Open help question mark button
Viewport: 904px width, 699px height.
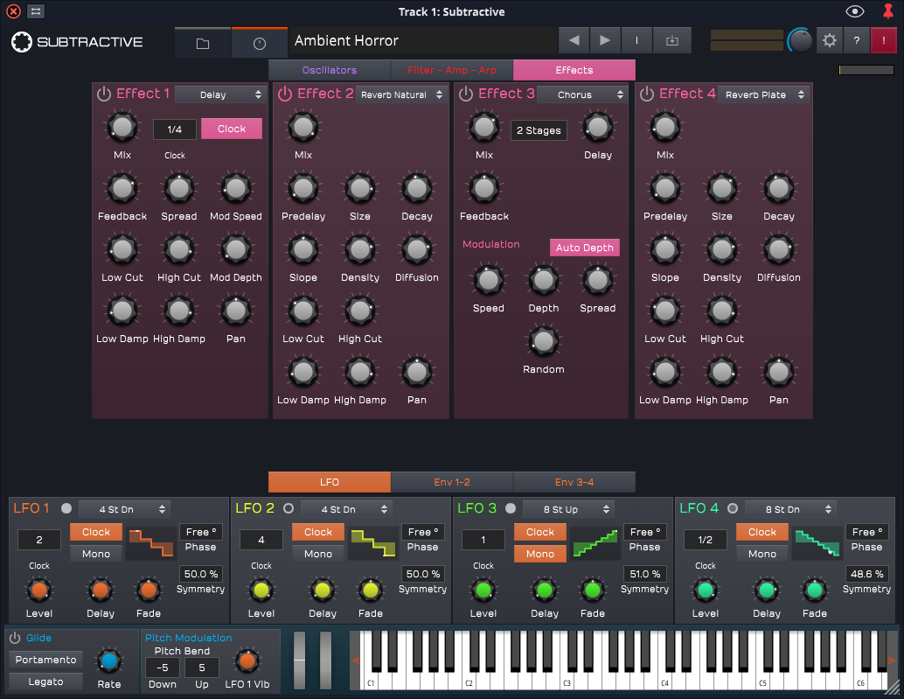[857, 40]
